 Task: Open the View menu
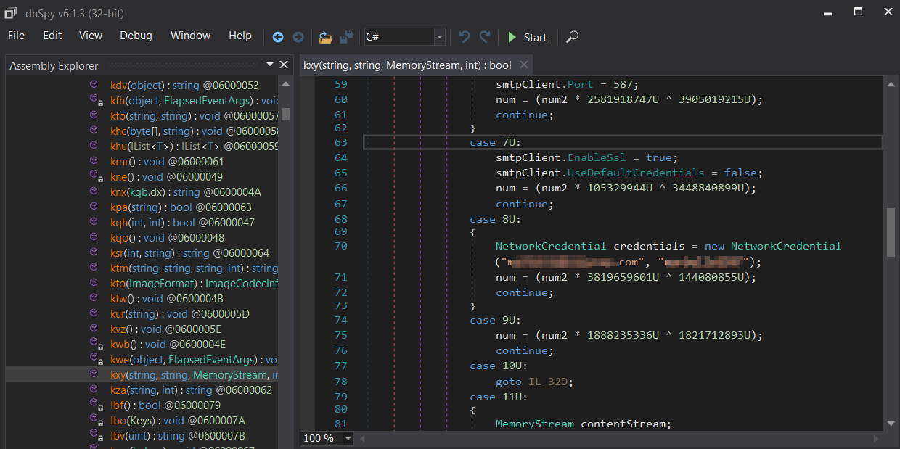pos(91,36)
